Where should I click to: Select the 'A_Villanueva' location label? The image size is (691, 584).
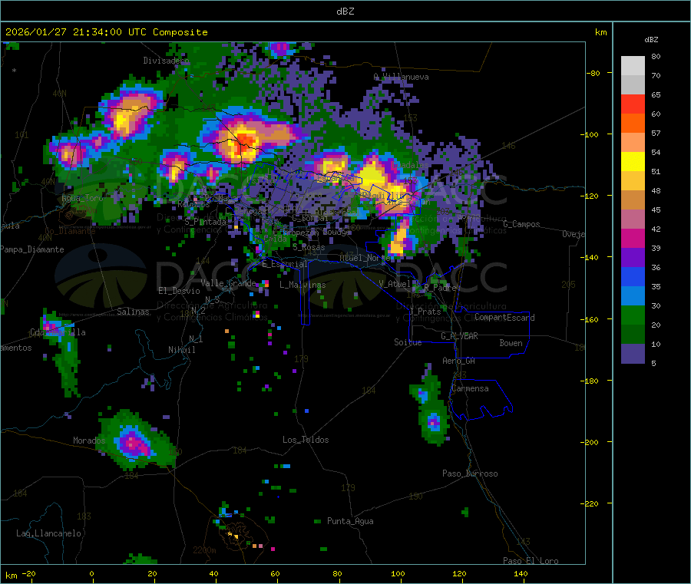point(401,77)
